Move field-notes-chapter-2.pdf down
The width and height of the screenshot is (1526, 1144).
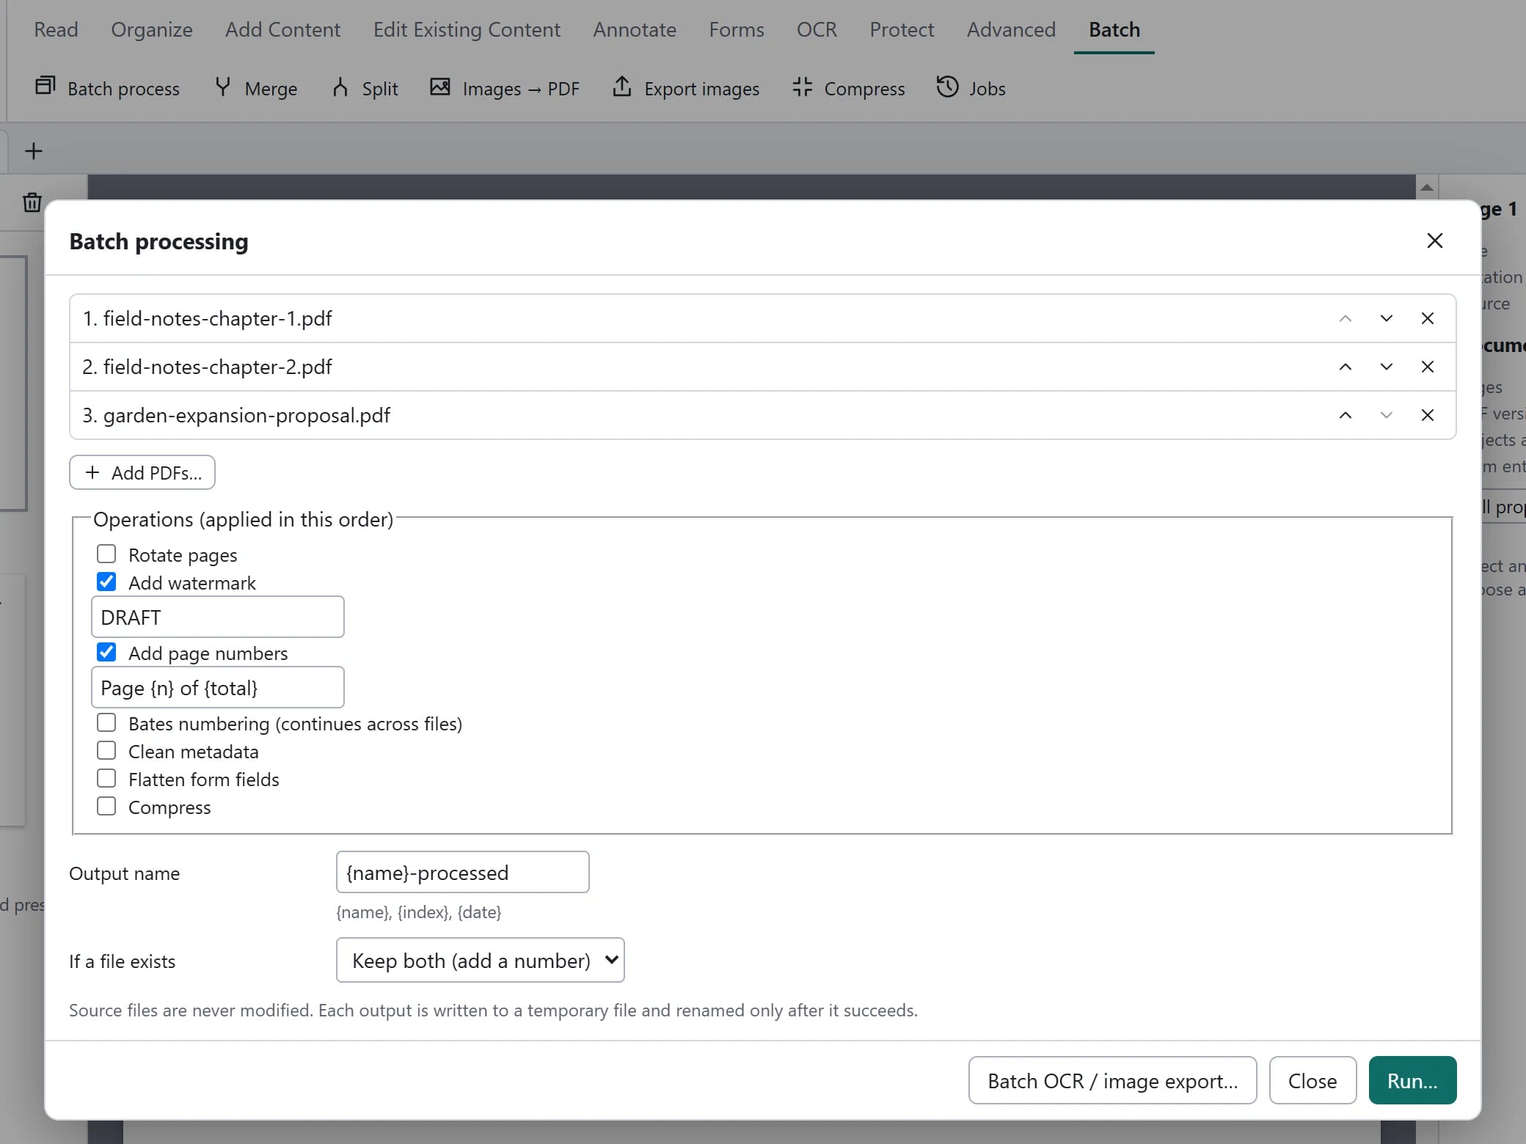[x=1386, y=367]
